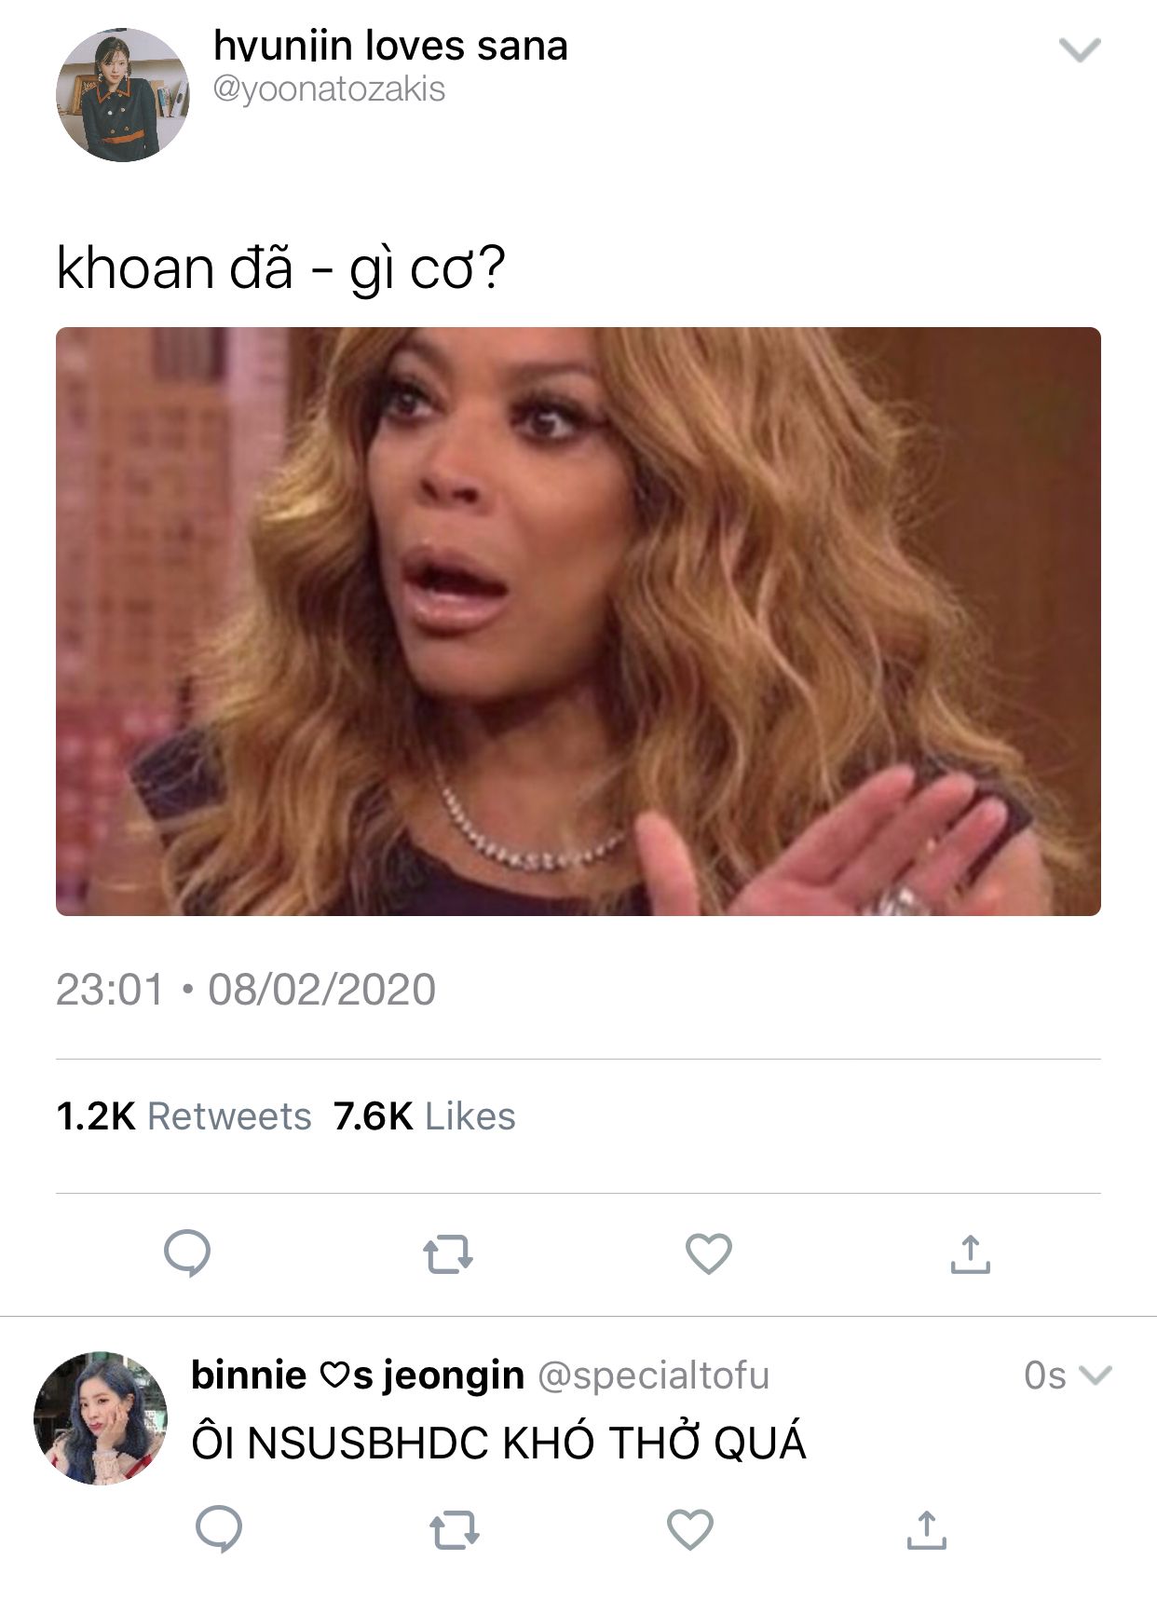This screenshot has width=1157, height=1601.
Task: Open the main tweet options chevron
Action: 1081,49
